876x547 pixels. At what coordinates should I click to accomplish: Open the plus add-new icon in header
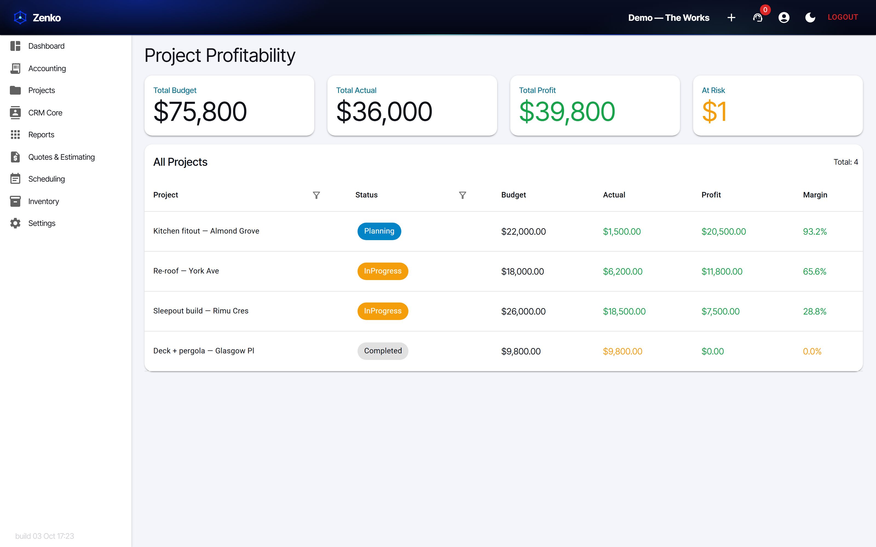731,17
